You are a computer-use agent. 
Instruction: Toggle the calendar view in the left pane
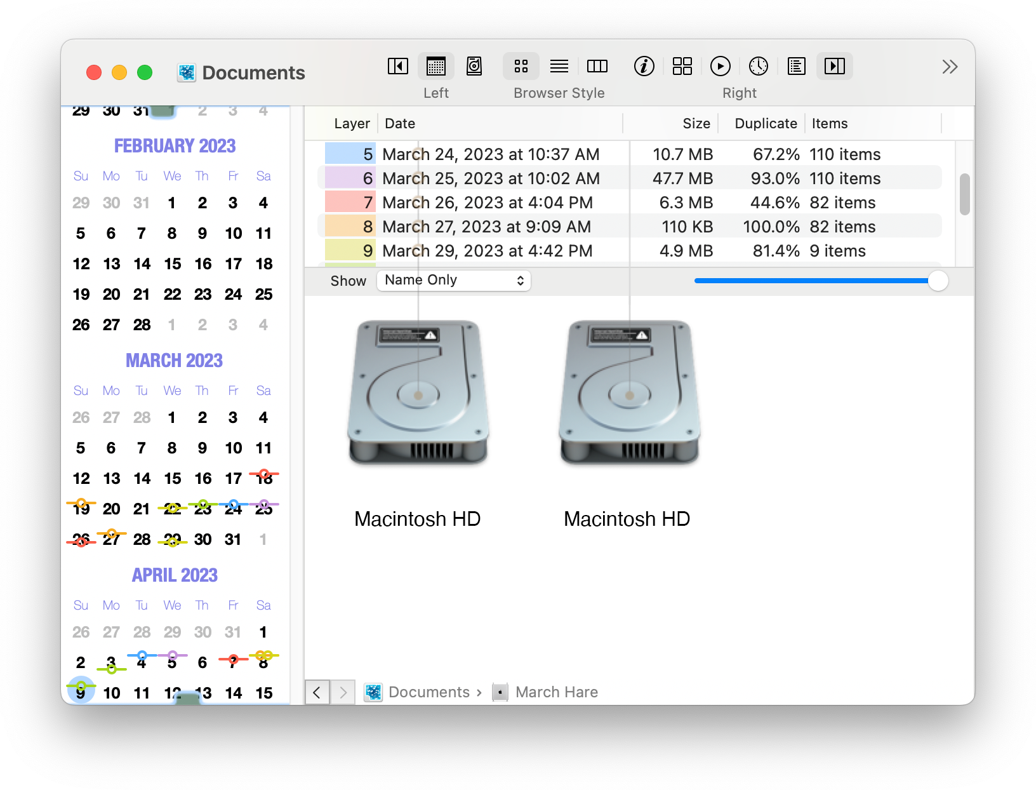pos(436,66)
